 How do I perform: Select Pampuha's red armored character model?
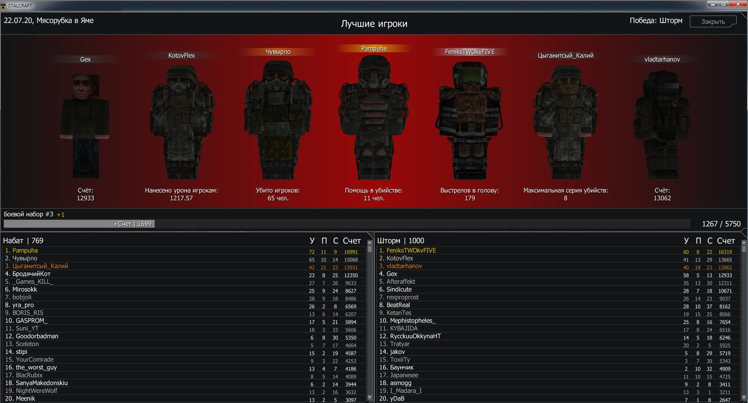[x=373, y=117]
